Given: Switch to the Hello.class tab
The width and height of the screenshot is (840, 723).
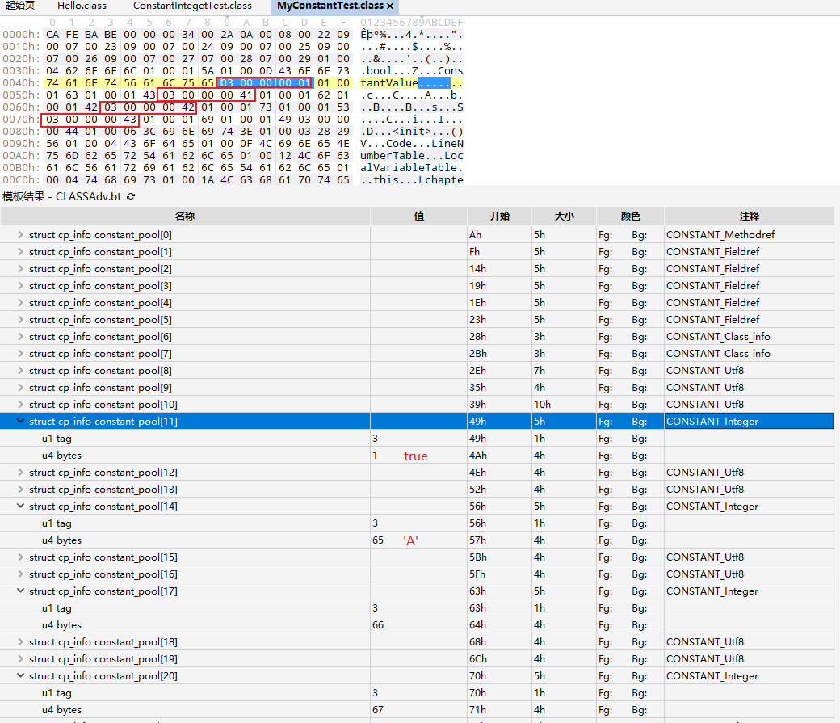Looking at the screenshot, I should pyautogui.click(x=82, y=6).
